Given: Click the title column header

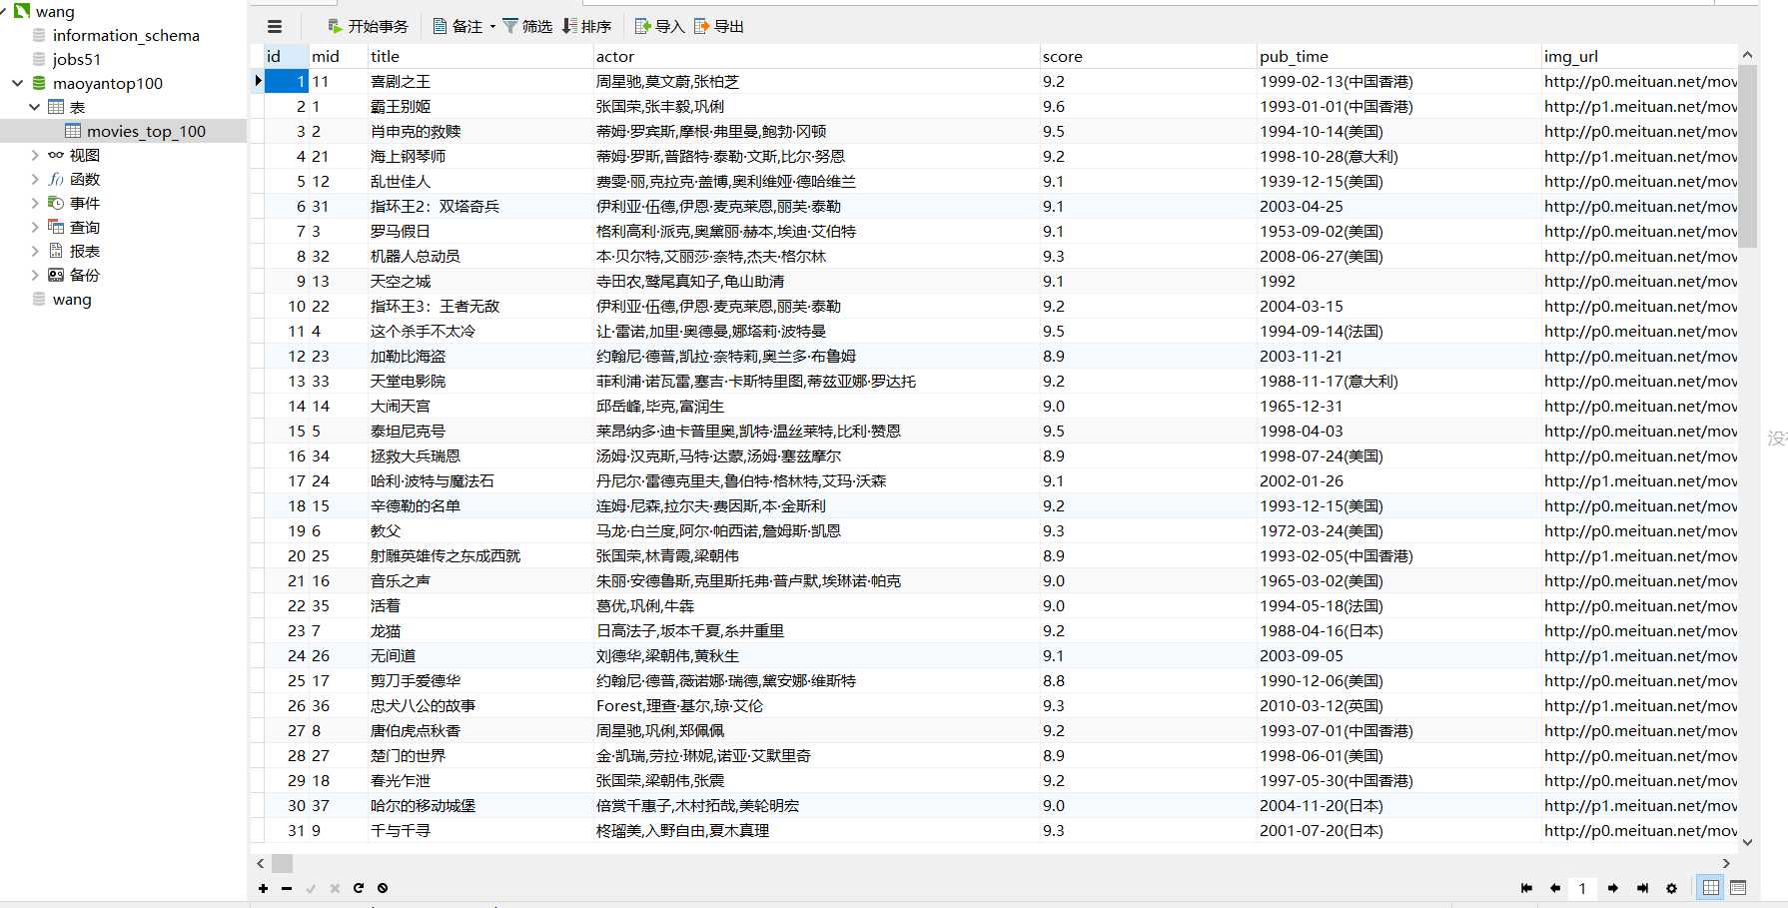Looking at the screenshot, I should tap(480, 57).
